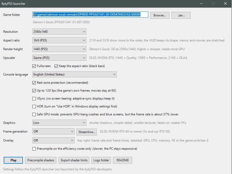Expand the Aspect ratio dropdown

tap(59, 40)
